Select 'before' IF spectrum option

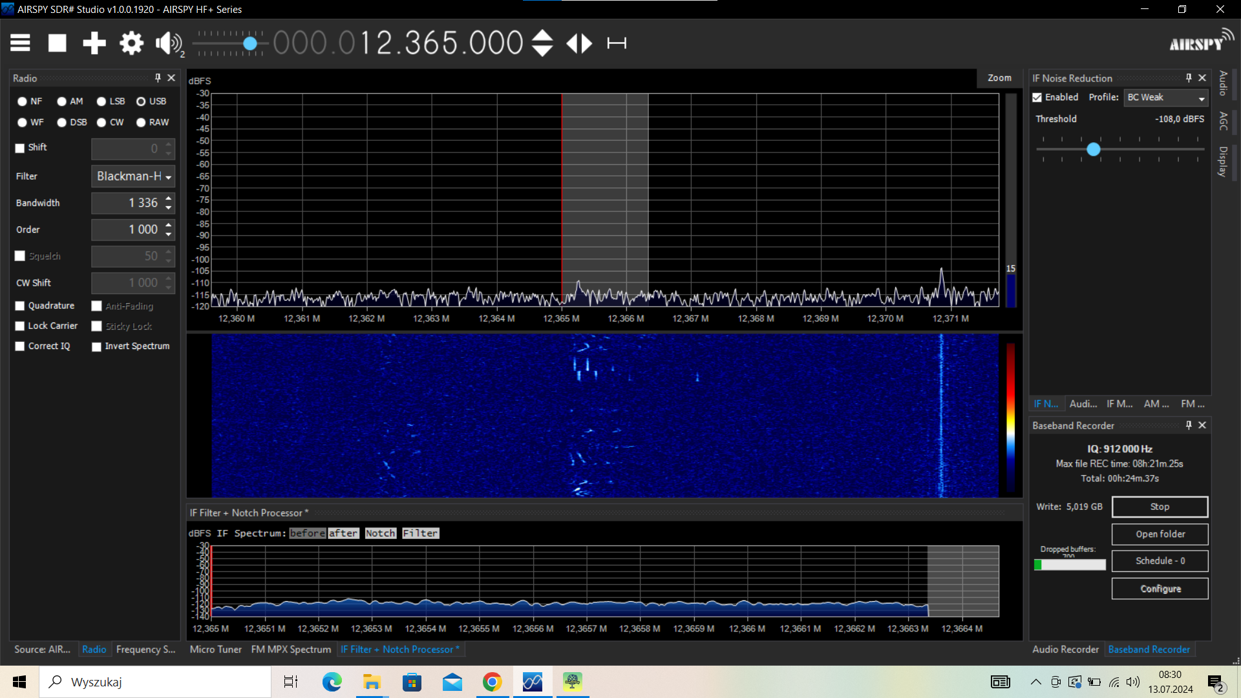[307, 533]
